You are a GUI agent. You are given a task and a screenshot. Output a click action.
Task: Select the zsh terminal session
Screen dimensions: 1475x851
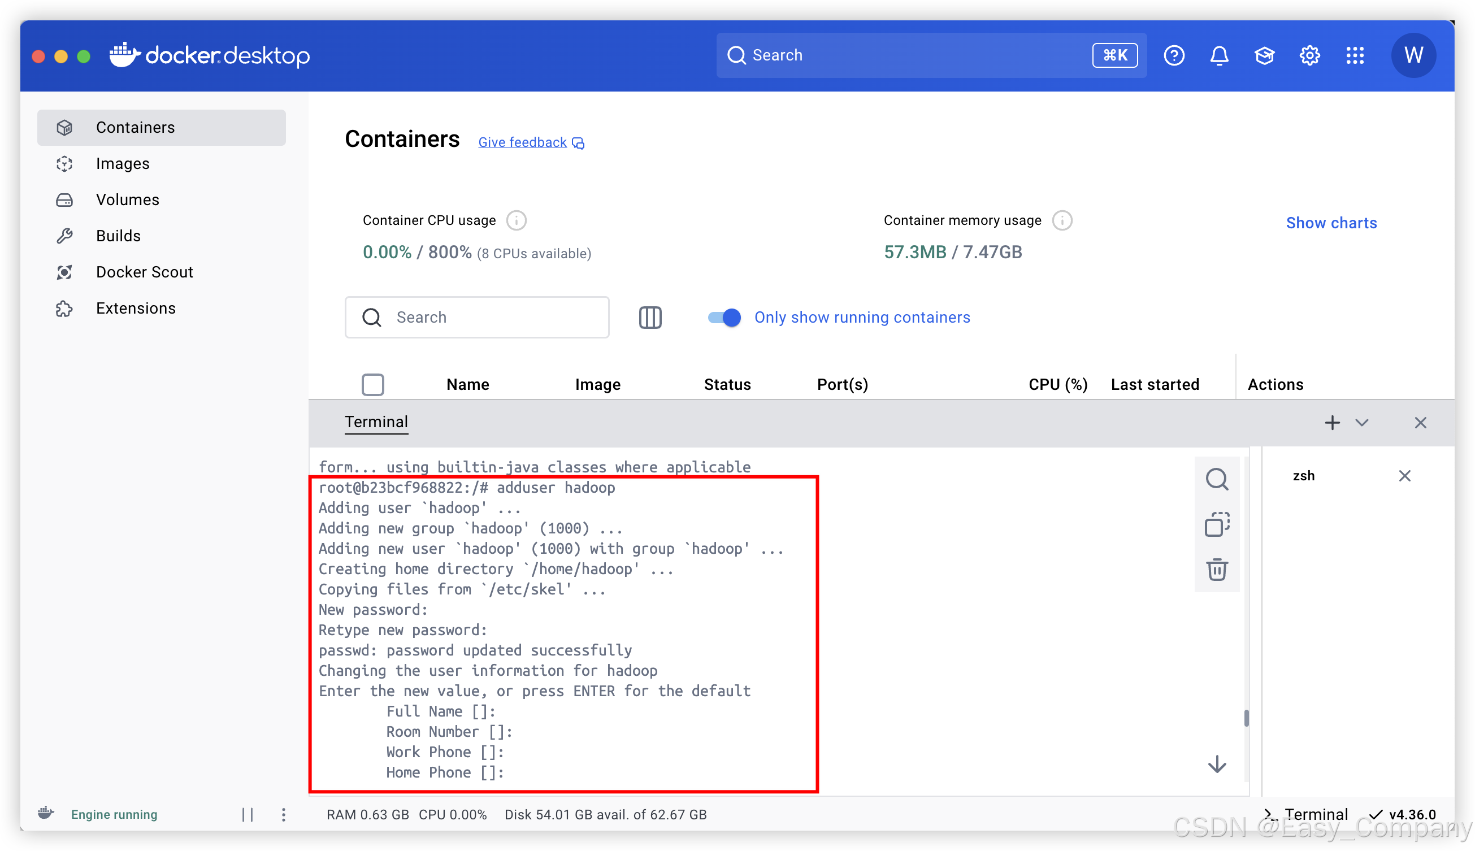click(1303, 476)
